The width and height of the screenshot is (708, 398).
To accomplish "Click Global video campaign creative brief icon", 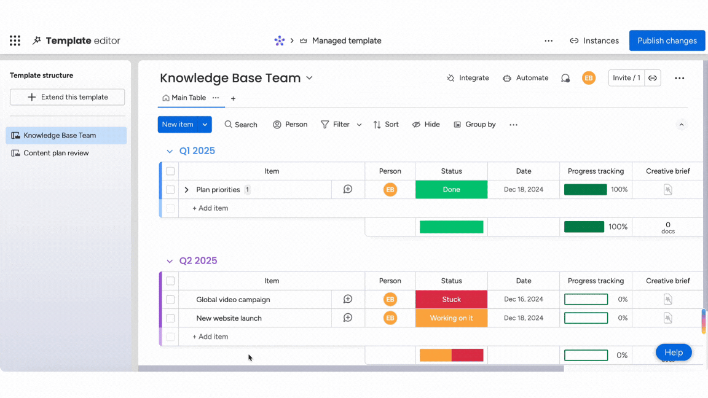I will pyautogui.click(x=668, y=299).
